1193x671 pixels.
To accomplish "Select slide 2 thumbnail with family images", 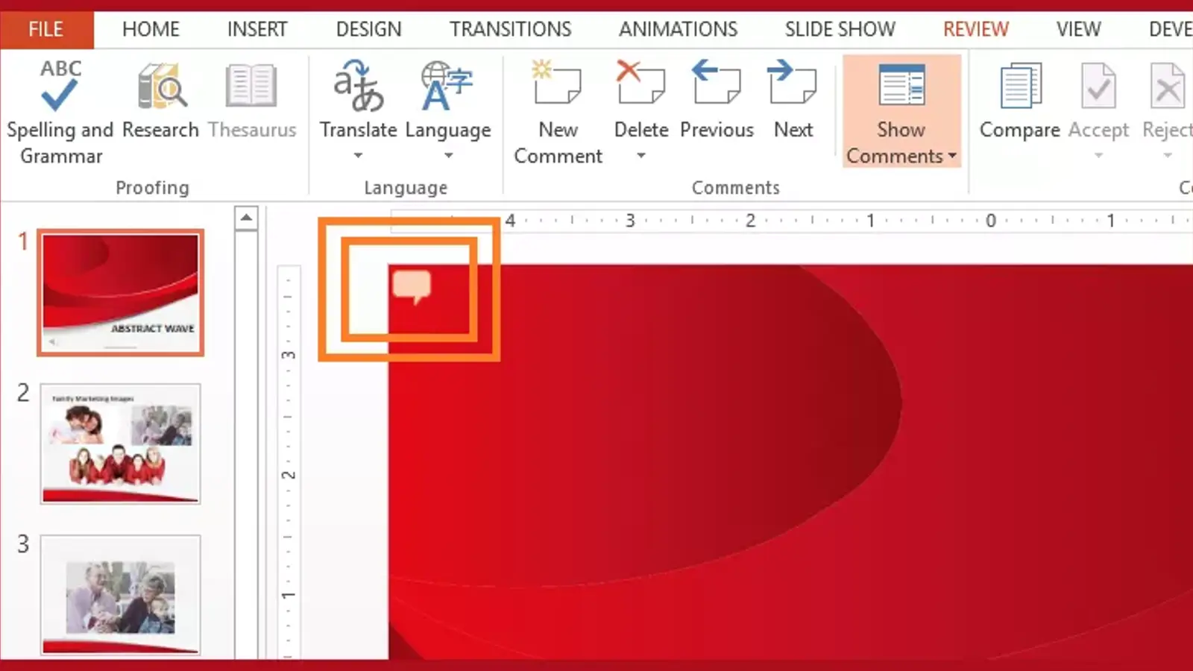I will [120, 444].
